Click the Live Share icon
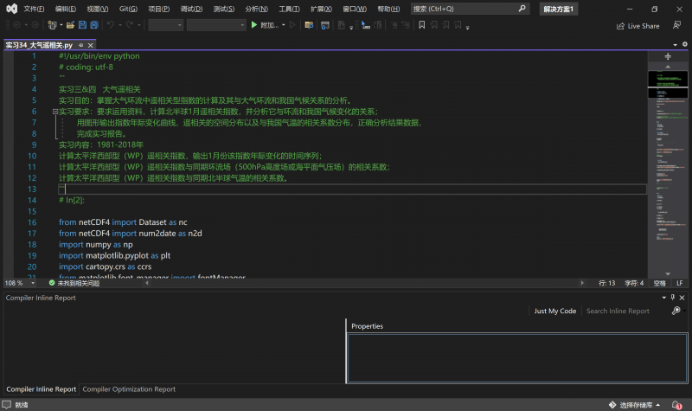 tap(619, 25)
